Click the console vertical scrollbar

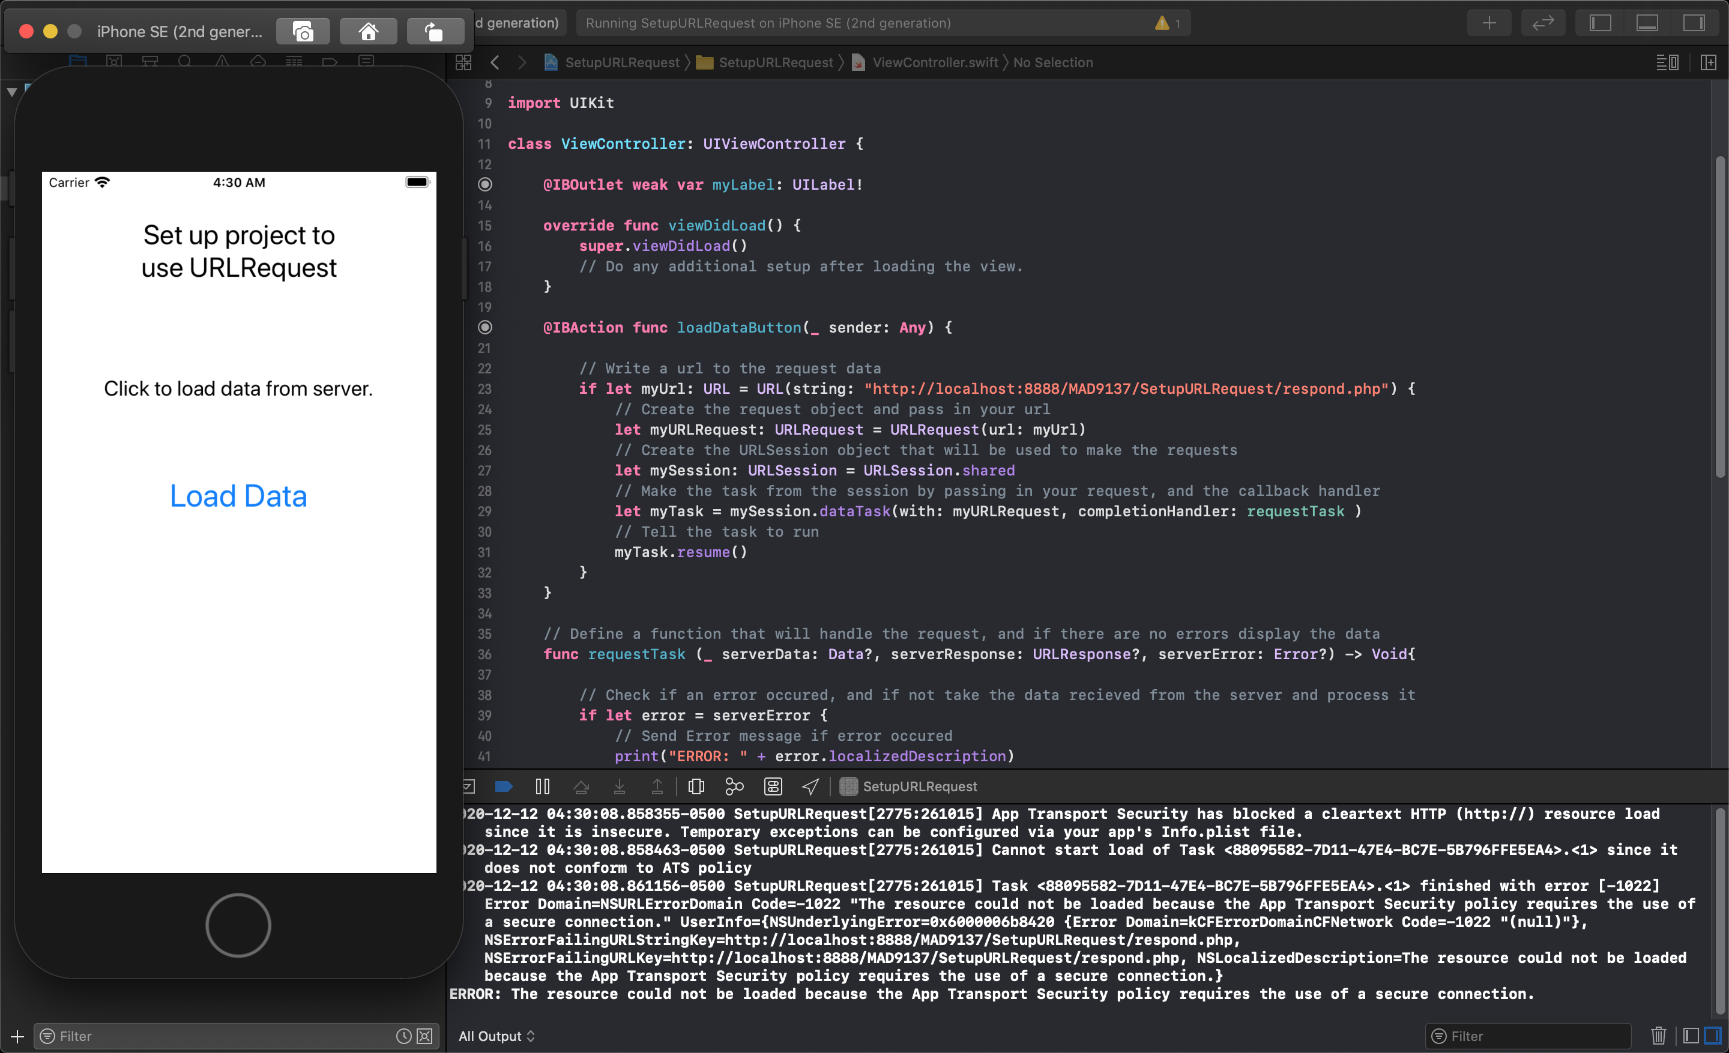tap(1720, 912)
